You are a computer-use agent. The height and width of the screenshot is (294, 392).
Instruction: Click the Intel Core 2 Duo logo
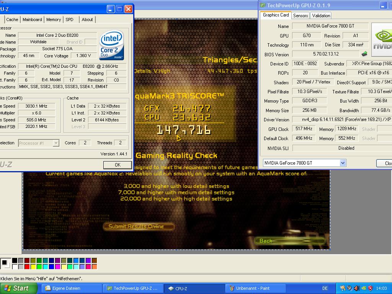pos(111,45)
